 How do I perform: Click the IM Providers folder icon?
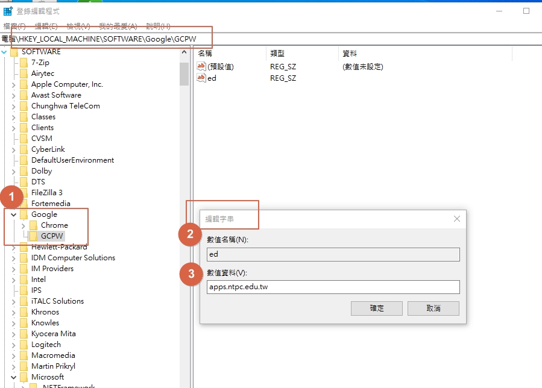(24, 269)
